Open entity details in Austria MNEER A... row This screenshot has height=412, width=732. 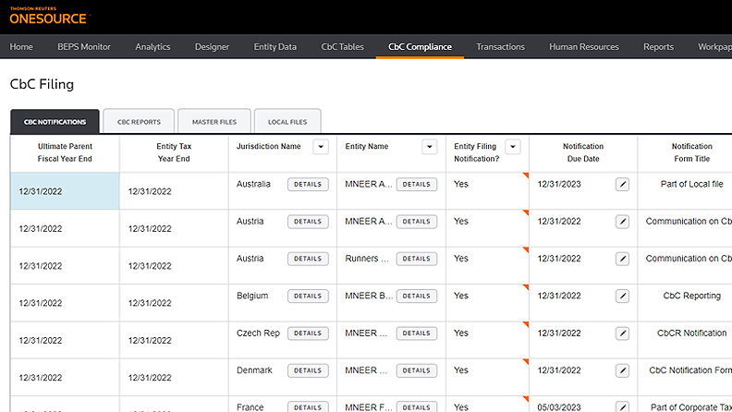tap(417, 222)
